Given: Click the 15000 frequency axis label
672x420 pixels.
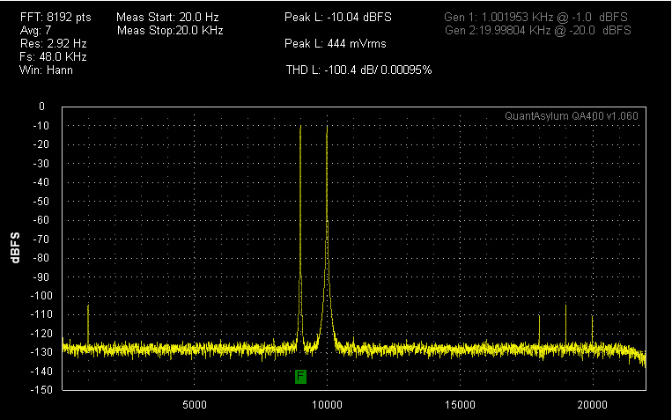Looking at the screenshot, I should point(460,405).
